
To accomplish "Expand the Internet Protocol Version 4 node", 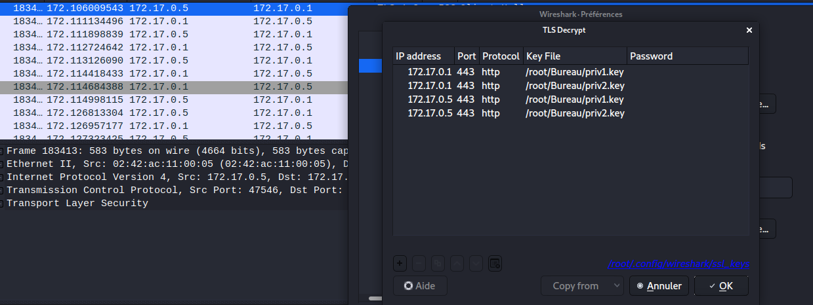I will point(3,177).
